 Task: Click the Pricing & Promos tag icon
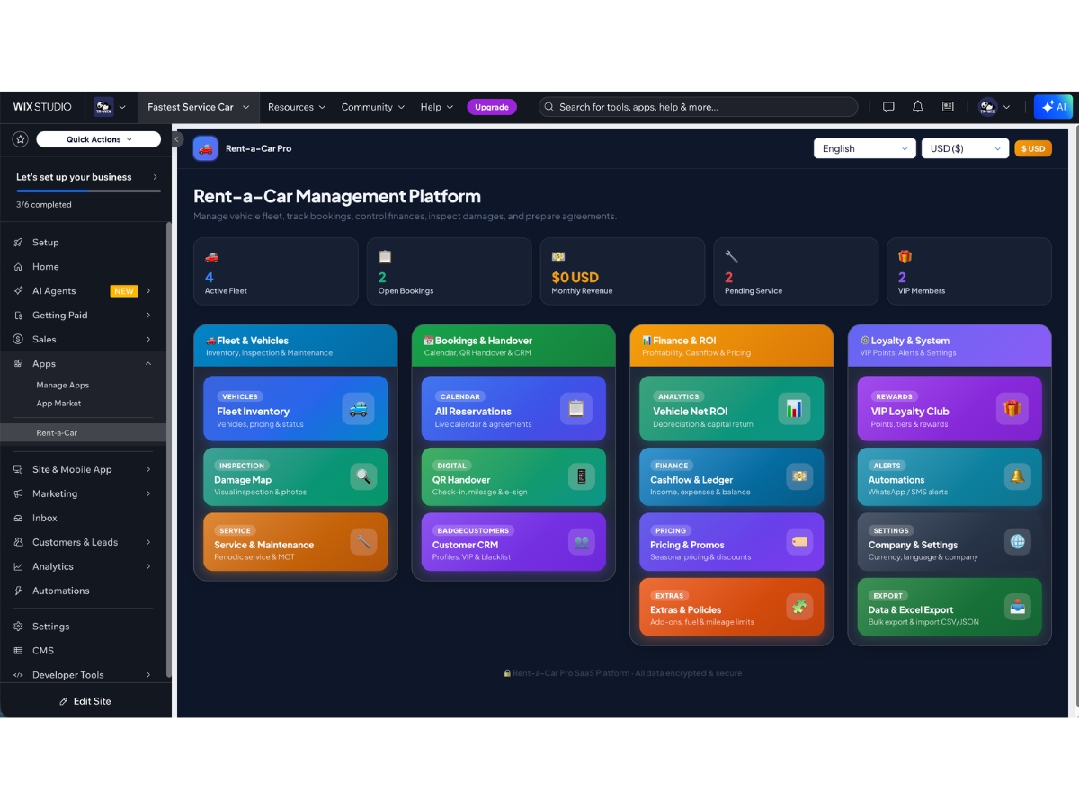799,541
